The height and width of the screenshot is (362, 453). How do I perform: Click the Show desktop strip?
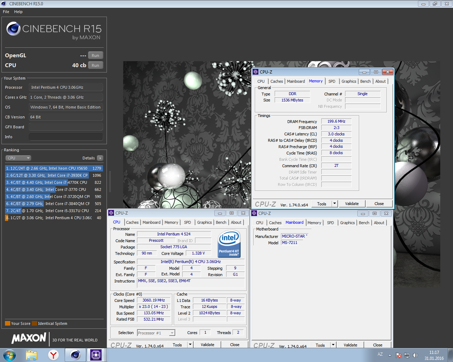(x=451, y=355)
